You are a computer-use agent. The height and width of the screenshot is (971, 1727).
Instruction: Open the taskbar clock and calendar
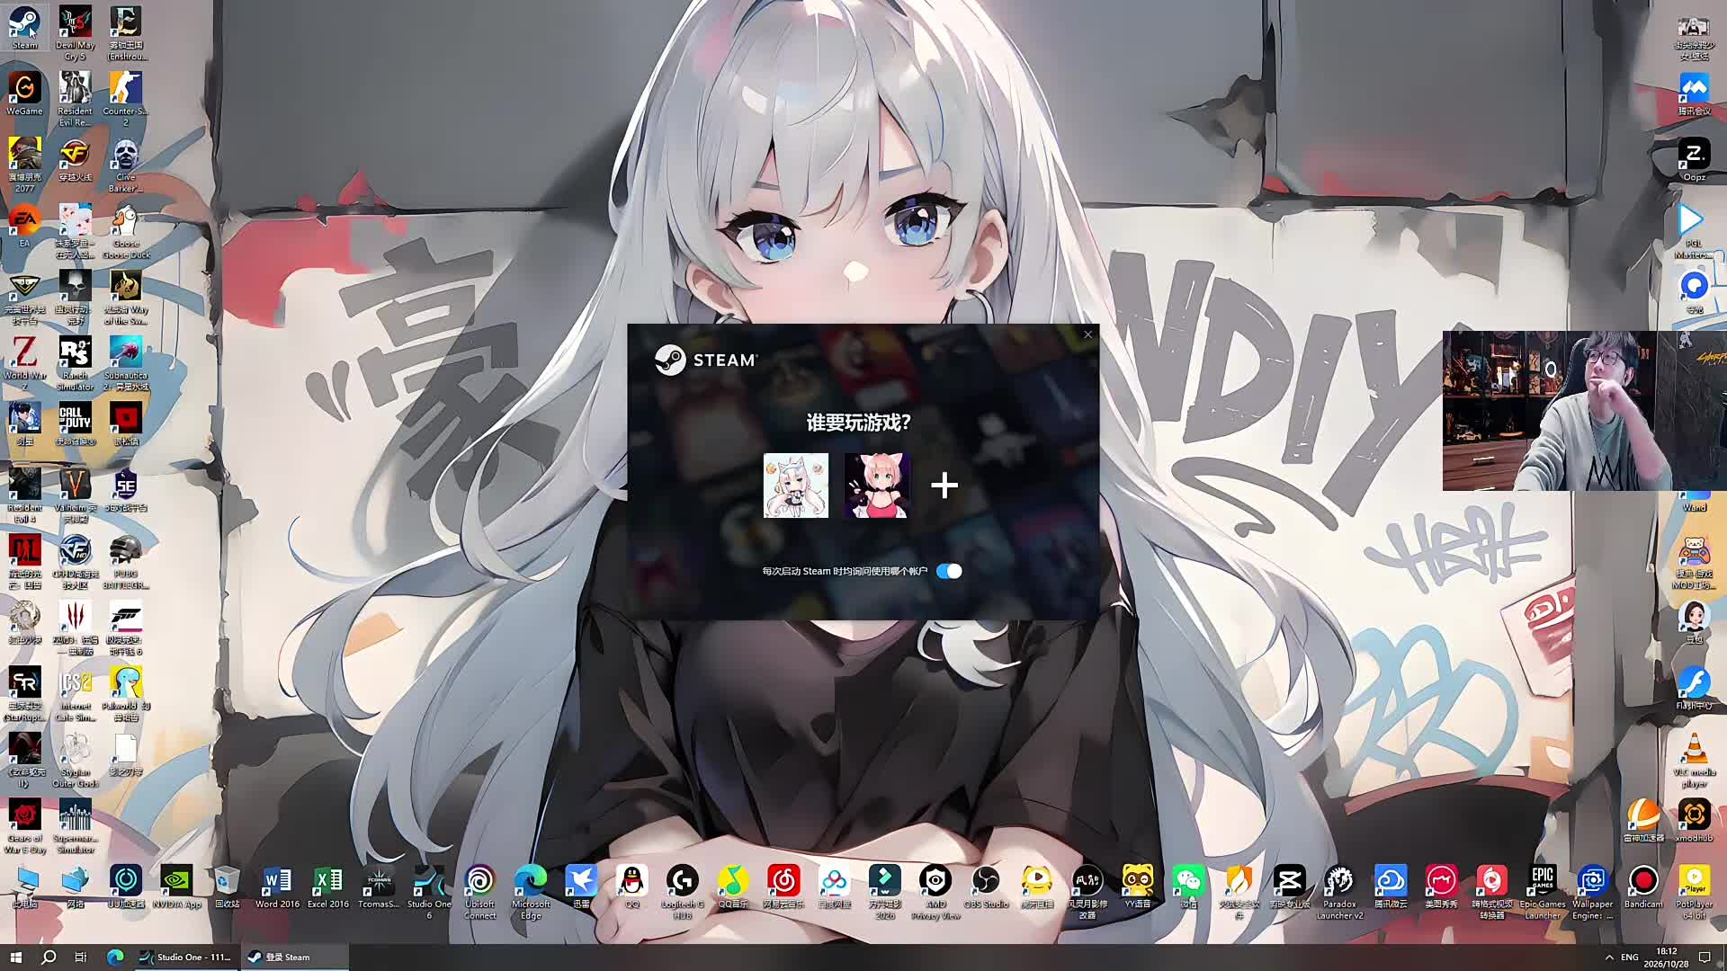pos(1667,958)
